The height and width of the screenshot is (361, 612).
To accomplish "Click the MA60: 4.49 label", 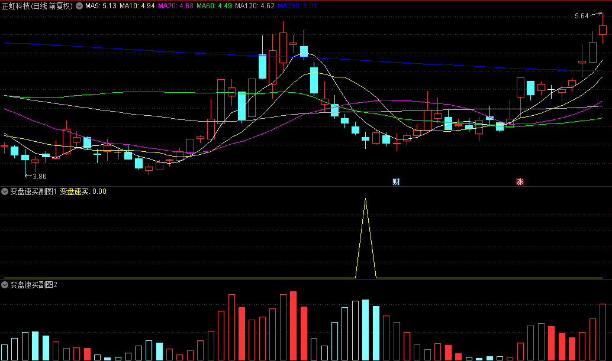I will click(x=214, y=6).
